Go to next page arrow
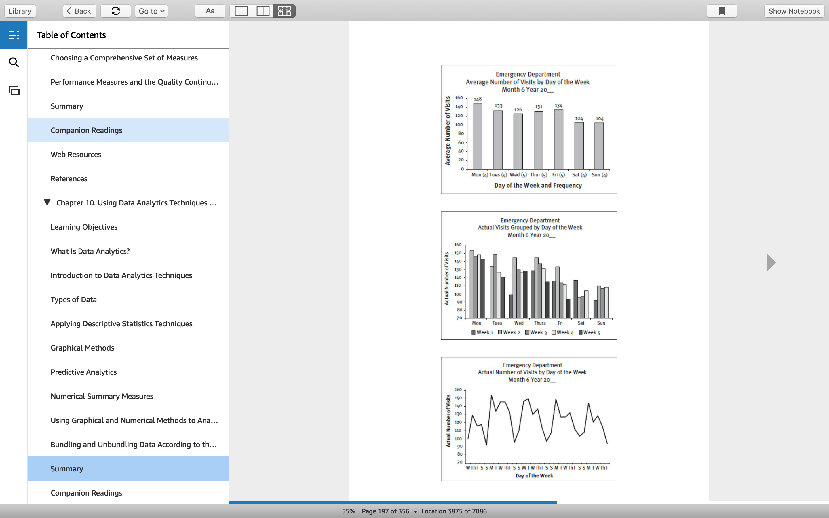Viewport: 829px width, 518px height. coord(771,262)
